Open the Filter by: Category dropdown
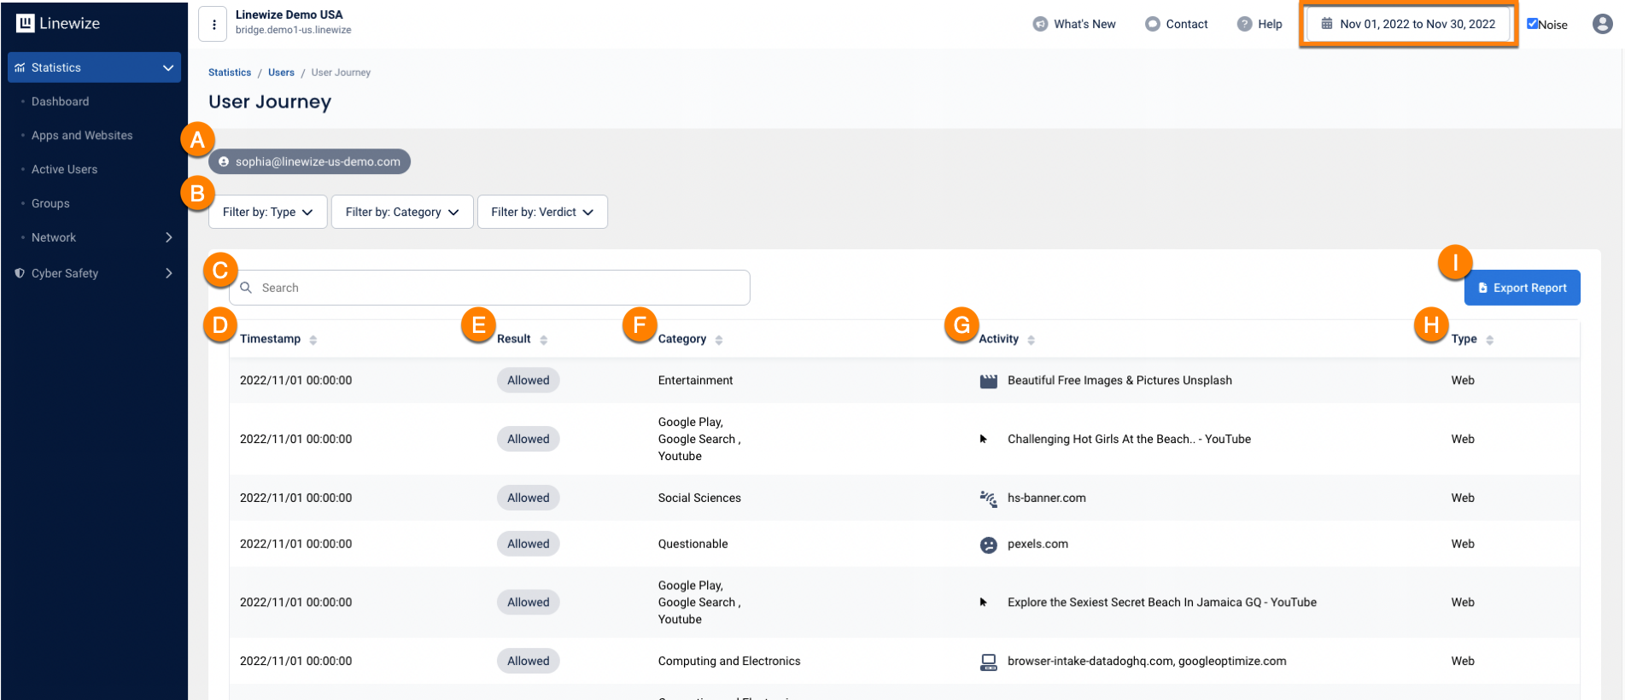The width and height of the screenshot is (1625, 700). pos(402,212)
